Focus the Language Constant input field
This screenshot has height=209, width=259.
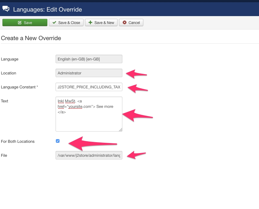pyautogui.click(x=89, y=87)
